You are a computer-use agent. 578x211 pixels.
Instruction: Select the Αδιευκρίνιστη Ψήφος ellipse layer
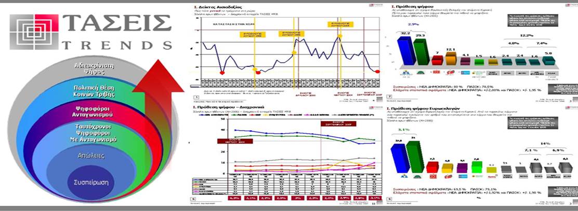click(x=95, y=69)
